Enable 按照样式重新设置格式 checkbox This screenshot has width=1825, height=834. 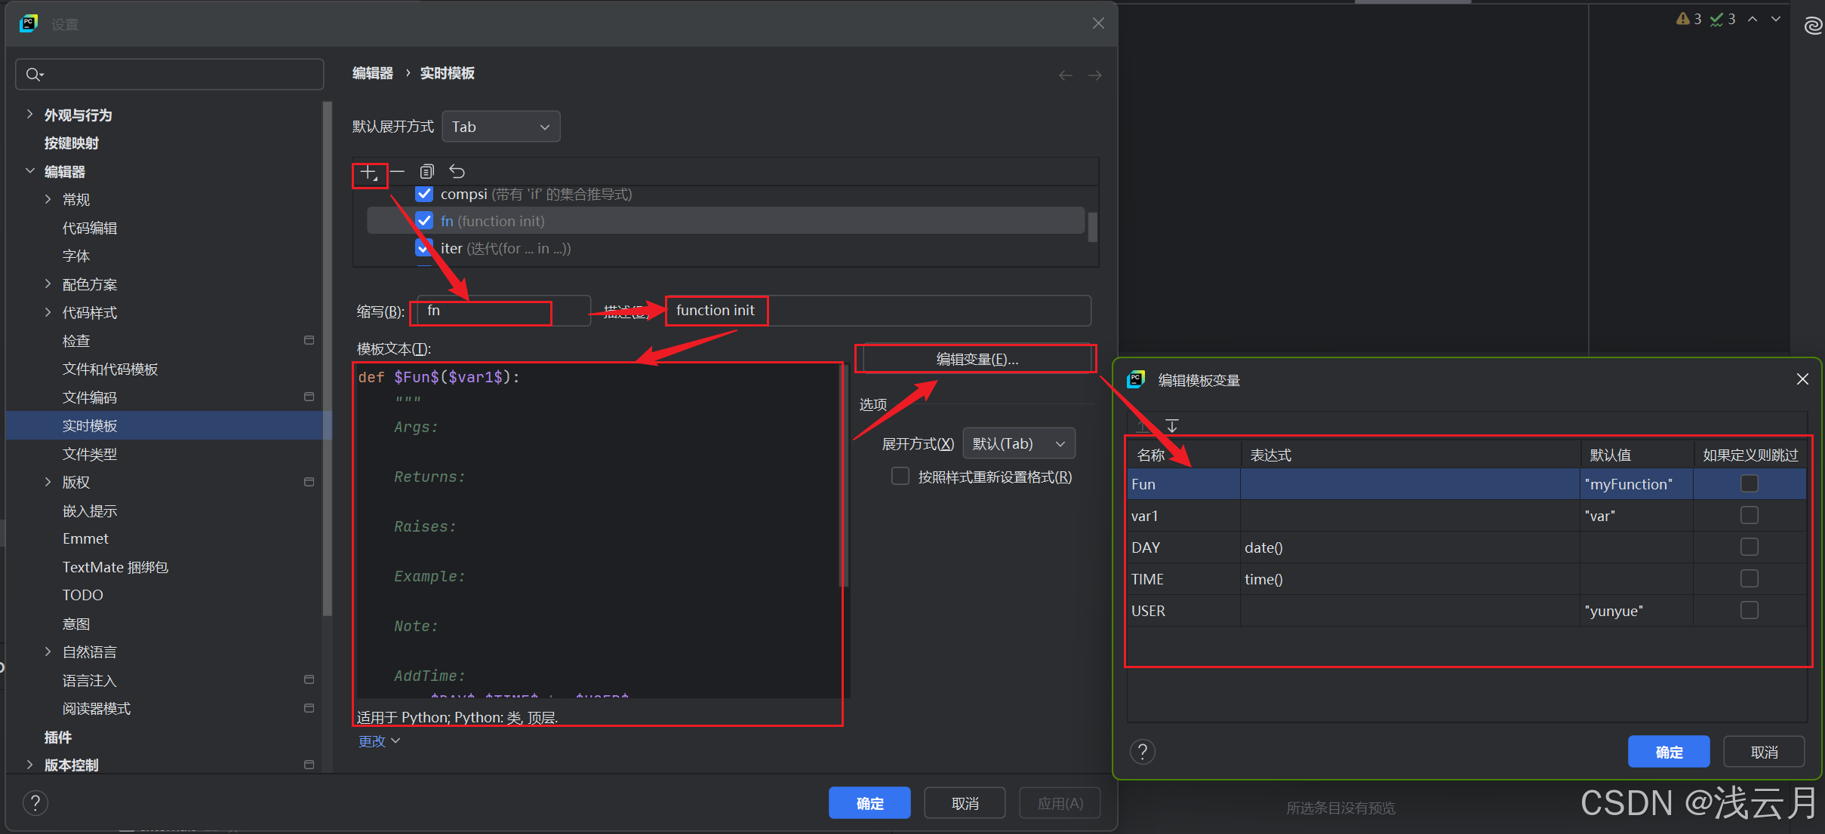coord(900,477)
